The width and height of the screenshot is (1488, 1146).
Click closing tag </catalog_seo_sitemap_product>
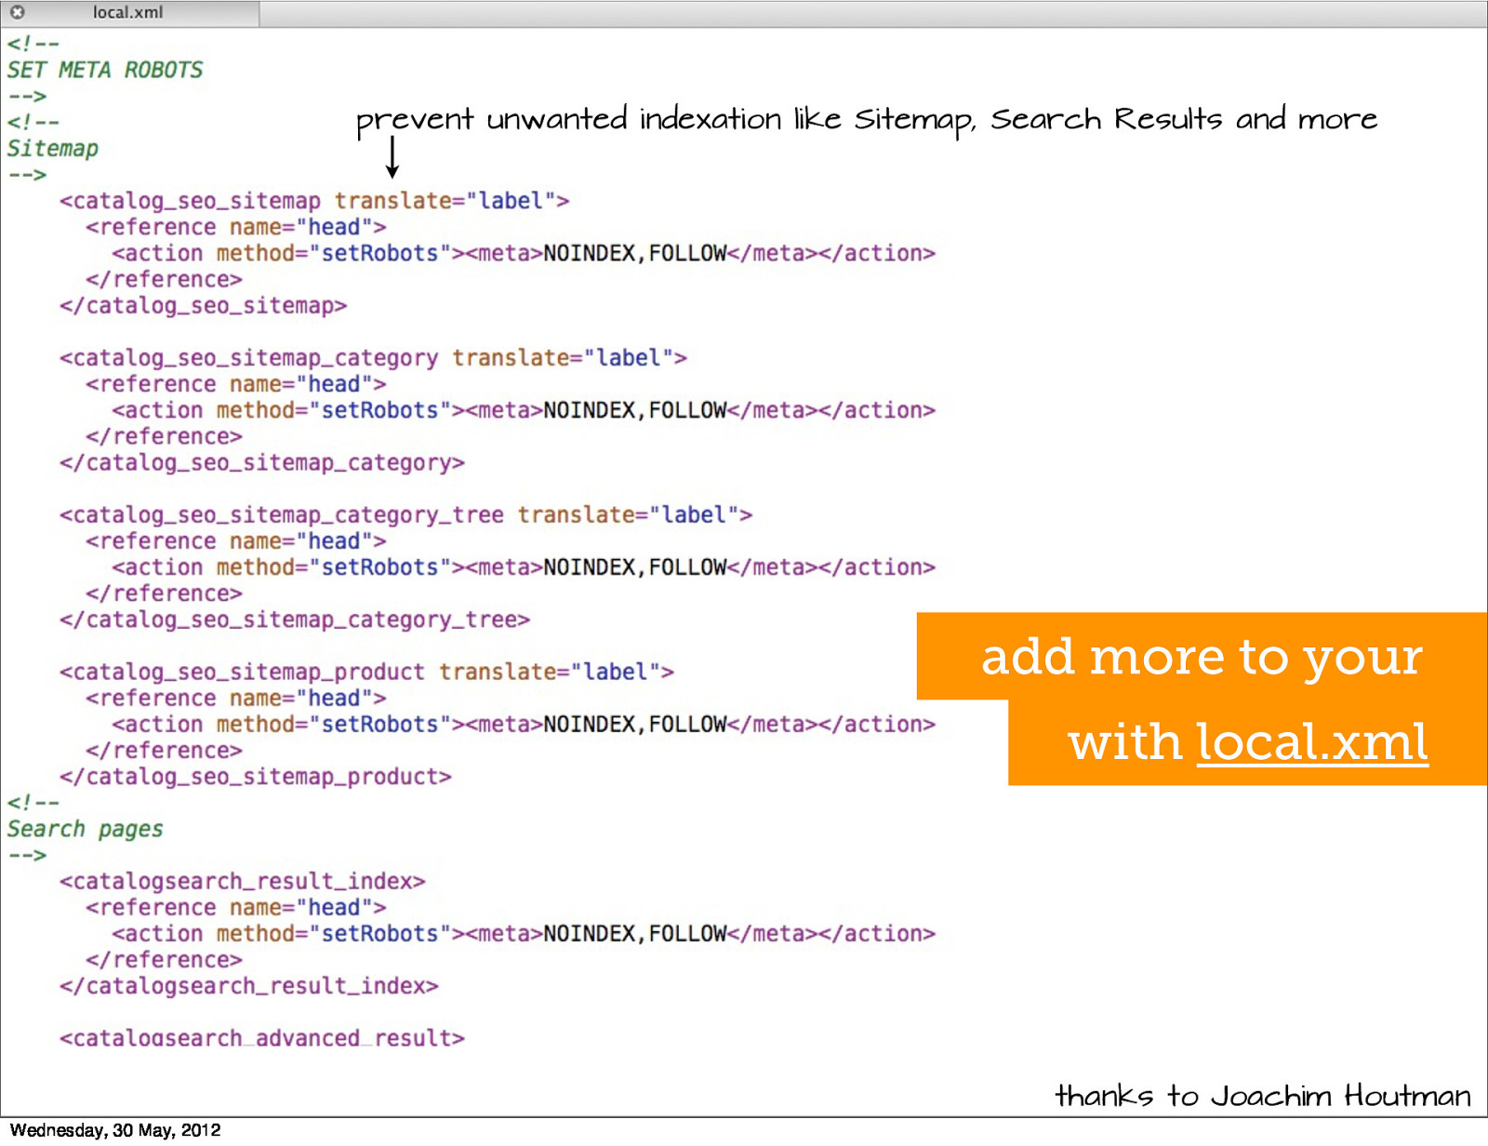(256, 778)
